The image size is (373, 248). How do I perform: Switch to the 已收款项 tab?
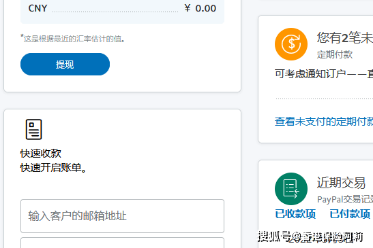click(x=295, y=214)
